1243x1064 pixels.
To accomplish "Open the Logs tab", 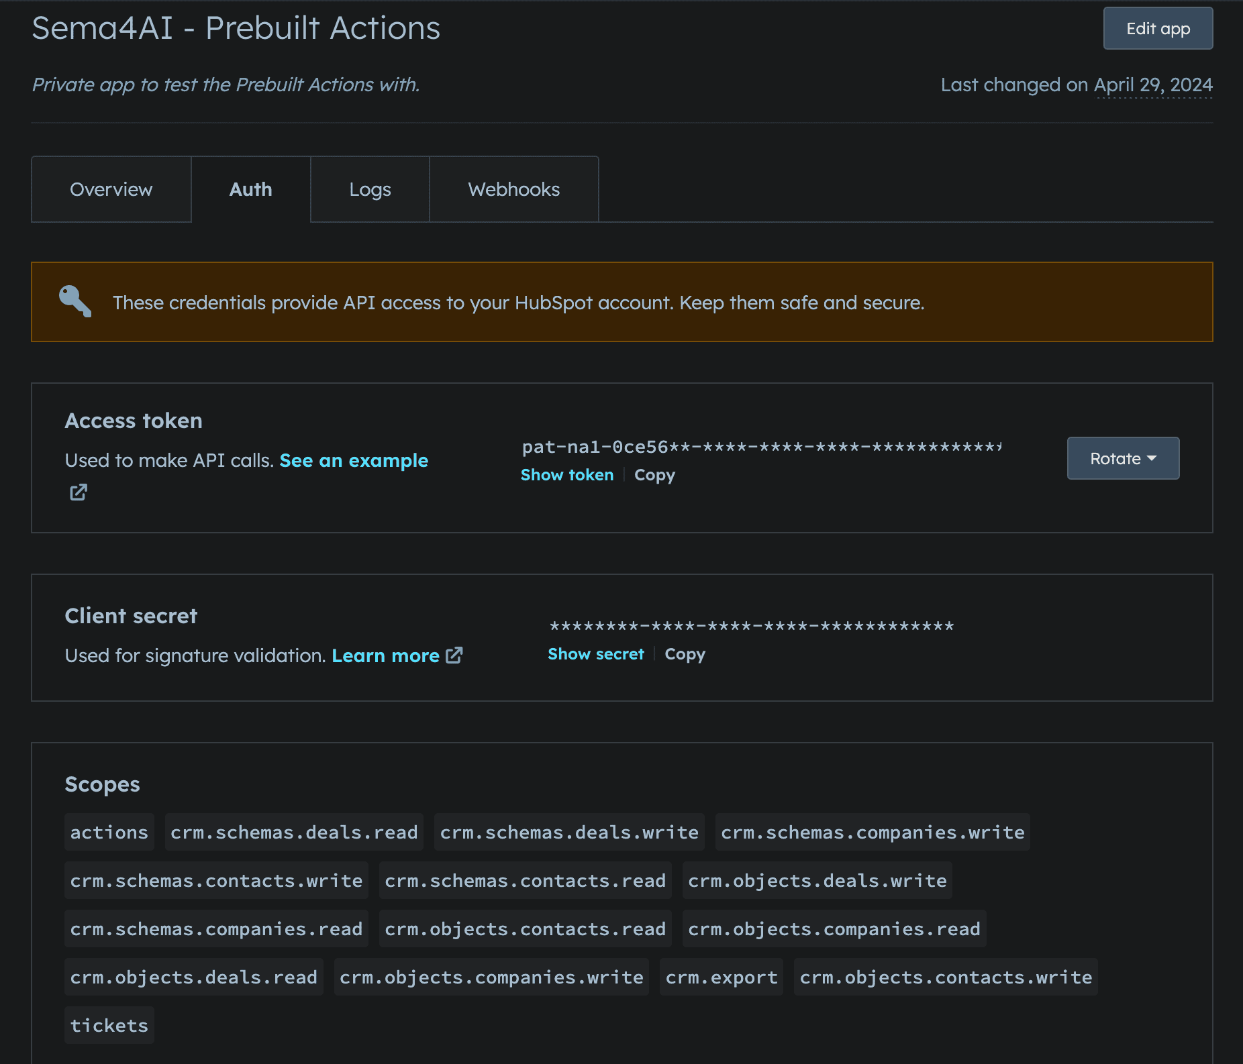I will [x=370, y=189].
